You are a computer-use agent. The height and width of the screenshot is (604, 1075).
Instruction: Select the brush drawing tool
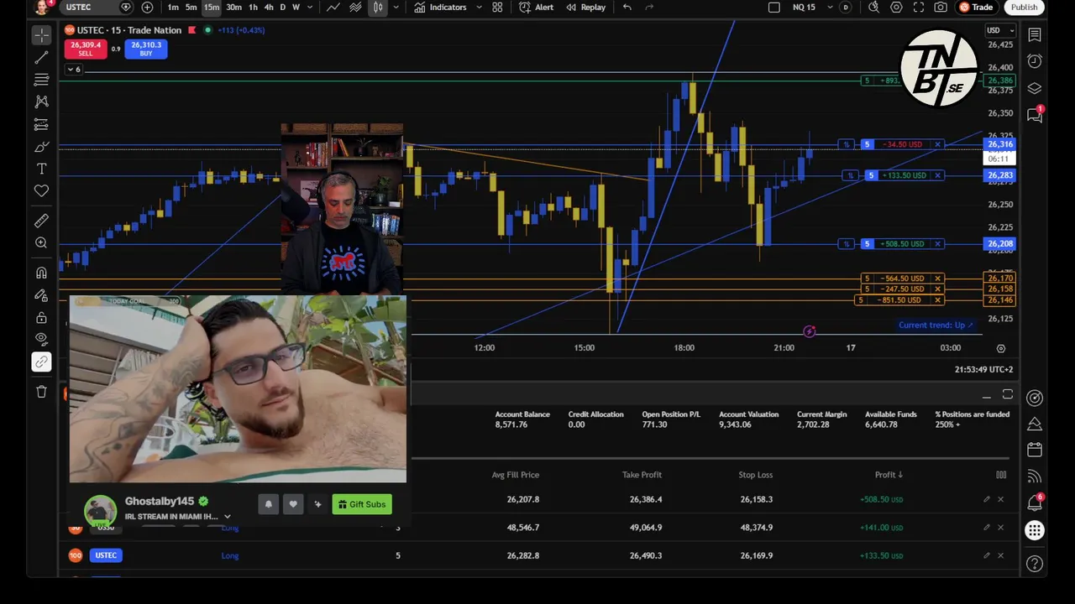tap(41, 147)
